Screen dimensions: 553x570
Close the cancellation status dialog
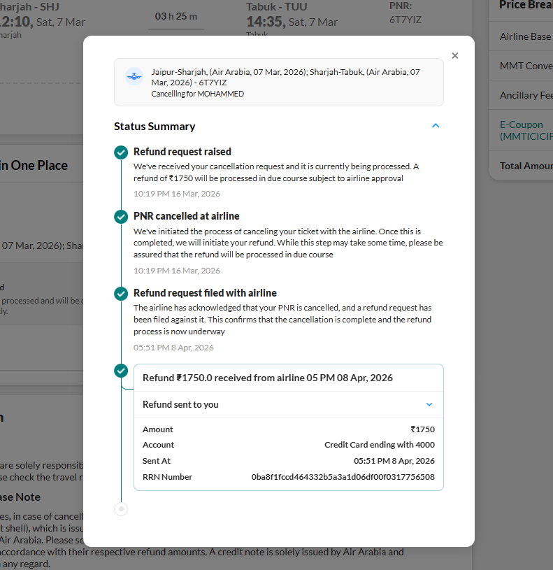(455, 56)
